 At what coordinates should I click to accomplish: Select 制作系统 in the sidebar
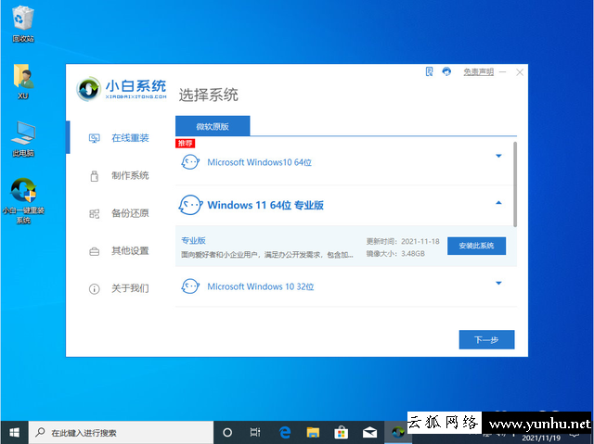pos(130,175)
